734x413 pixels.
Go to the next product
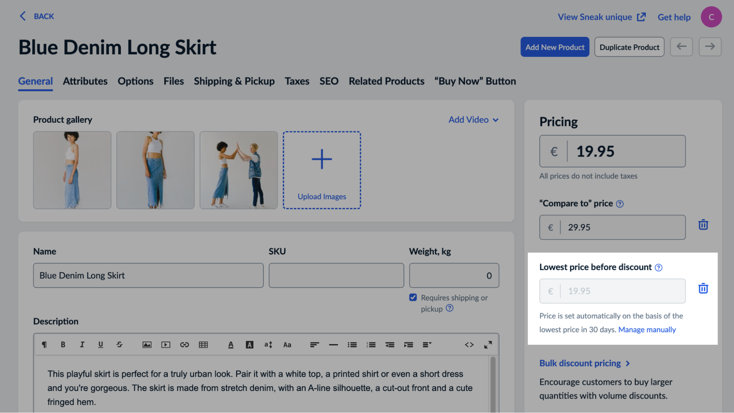pyautogui.click(x=710, y=47)
